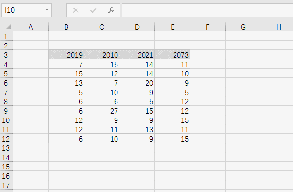Click the formula bar vertical dots handle
Screen dimensions: 293x192
click(x=59, y=10)
